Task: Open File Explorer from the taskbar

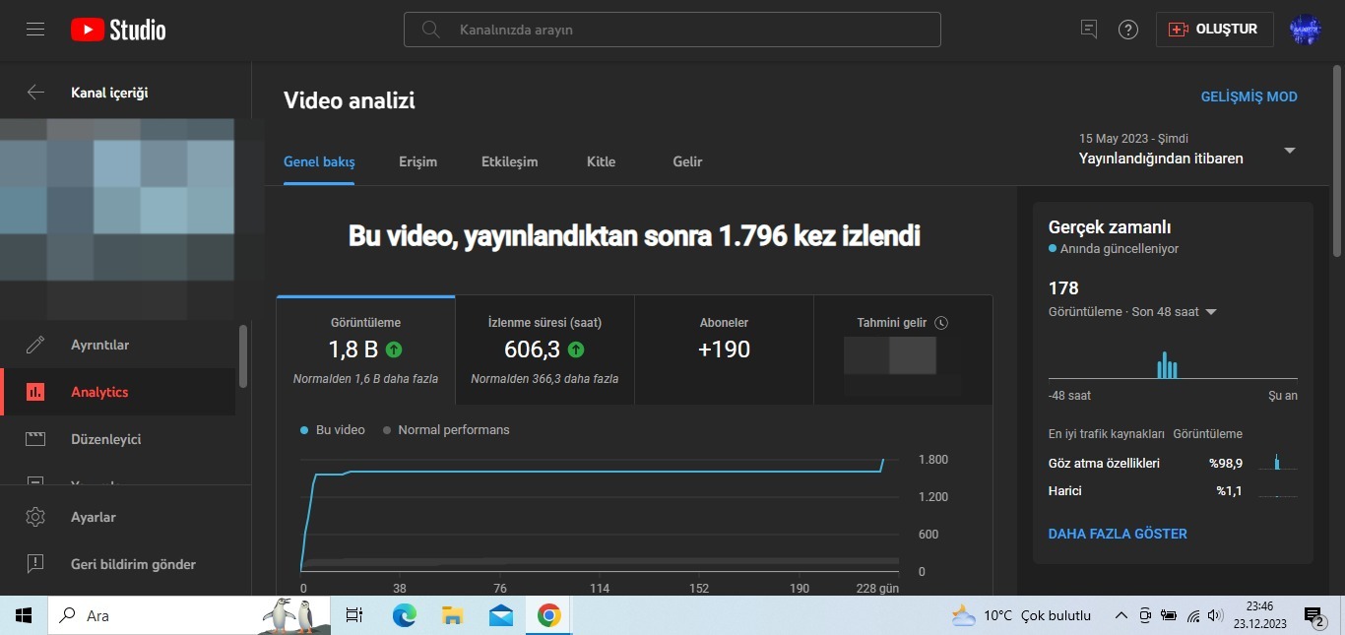Action: click(x=452, y=615)
